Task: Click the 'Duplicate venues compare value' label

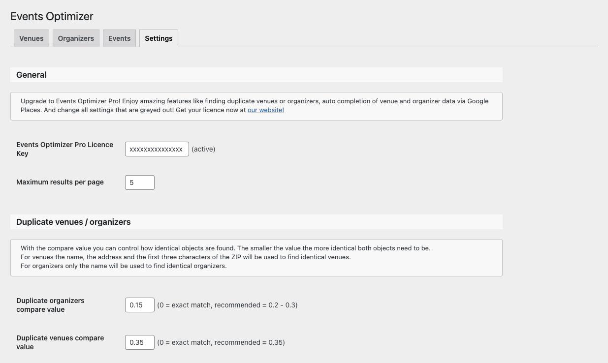Action: (x=60, y=342)
